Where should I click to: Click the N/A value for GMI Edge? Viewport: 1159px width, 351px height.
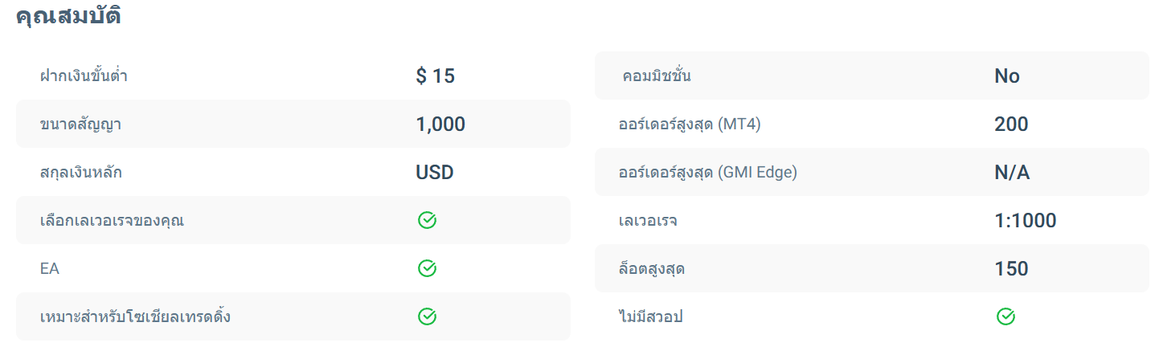click(x=1012, y=173)
